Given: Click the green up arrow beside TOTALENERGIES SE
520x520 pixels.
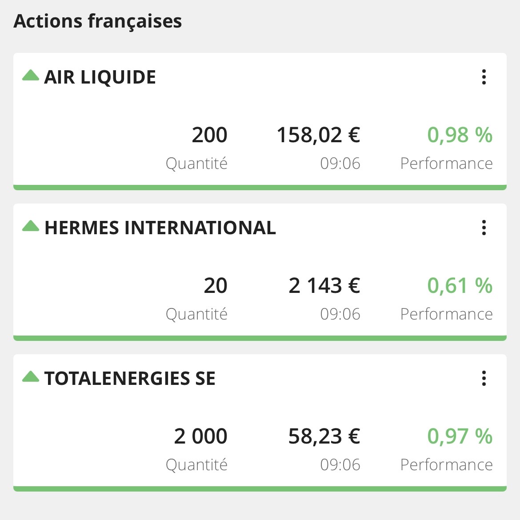Looking at the screenshot, I should (x=31, y=377).
